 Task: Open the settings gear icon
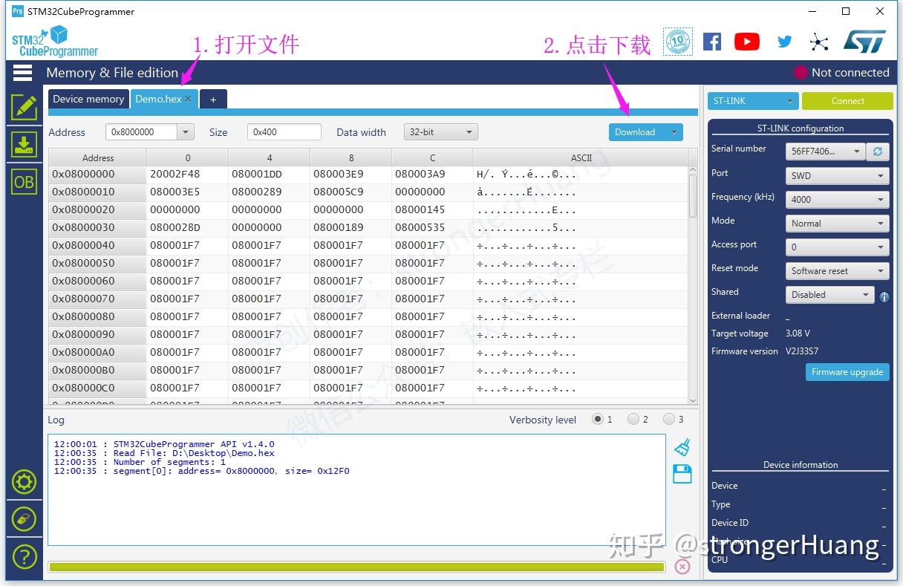point(24,482)
